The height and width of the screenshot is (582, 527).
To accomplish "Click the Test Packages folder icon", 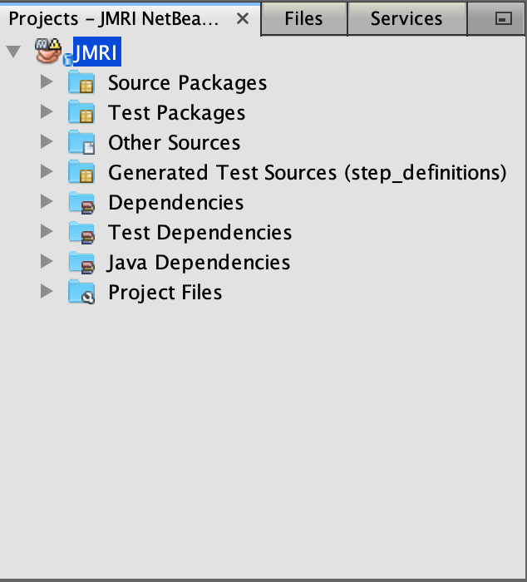I will 81,113.
